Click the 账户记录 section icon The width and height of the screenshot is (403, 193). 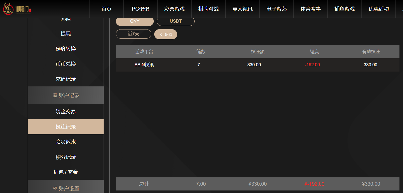(x=55, y=95)
